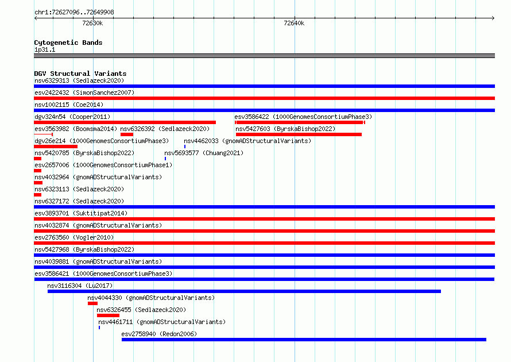Click the 72640k ruler tick label

click(294, 23)
